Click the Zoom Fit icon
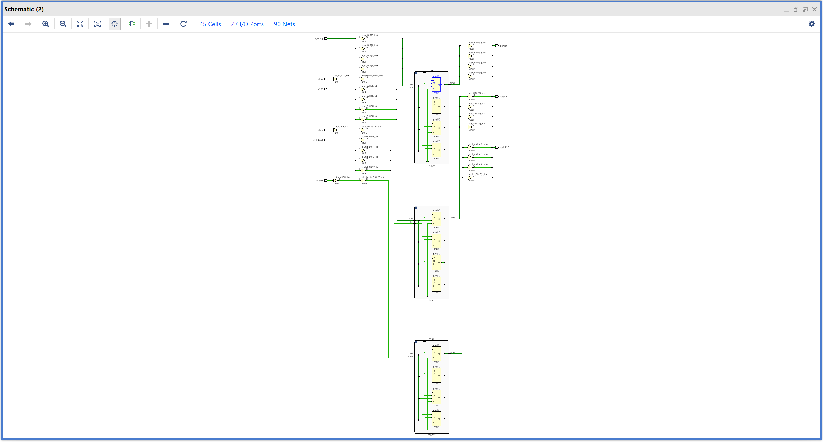Image resolution: width=823 pixels, height=442 pixels. pos(80,24)
